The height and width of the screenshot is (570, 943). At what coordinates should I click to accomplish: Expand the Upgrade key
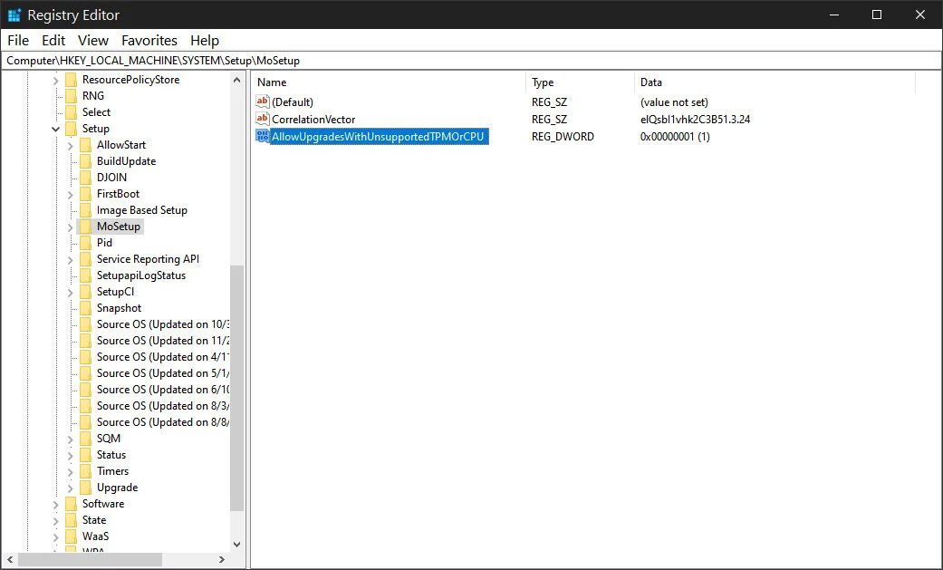71,488
